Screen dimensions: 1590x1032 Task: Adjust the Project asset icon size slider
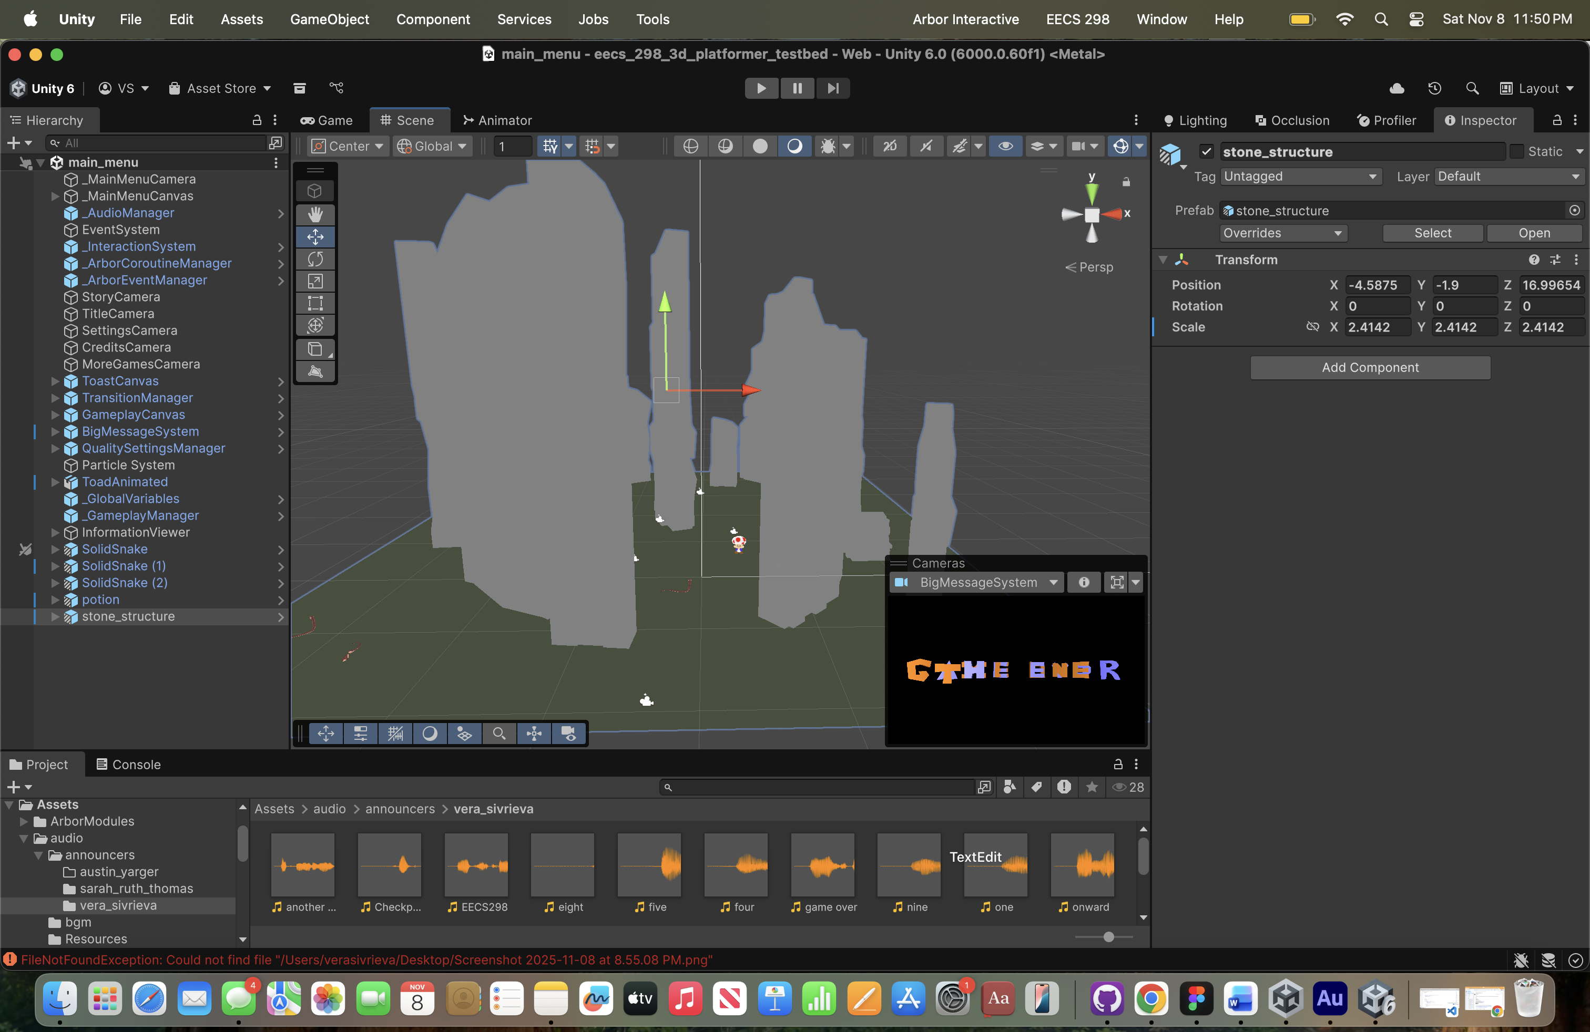1108,936
